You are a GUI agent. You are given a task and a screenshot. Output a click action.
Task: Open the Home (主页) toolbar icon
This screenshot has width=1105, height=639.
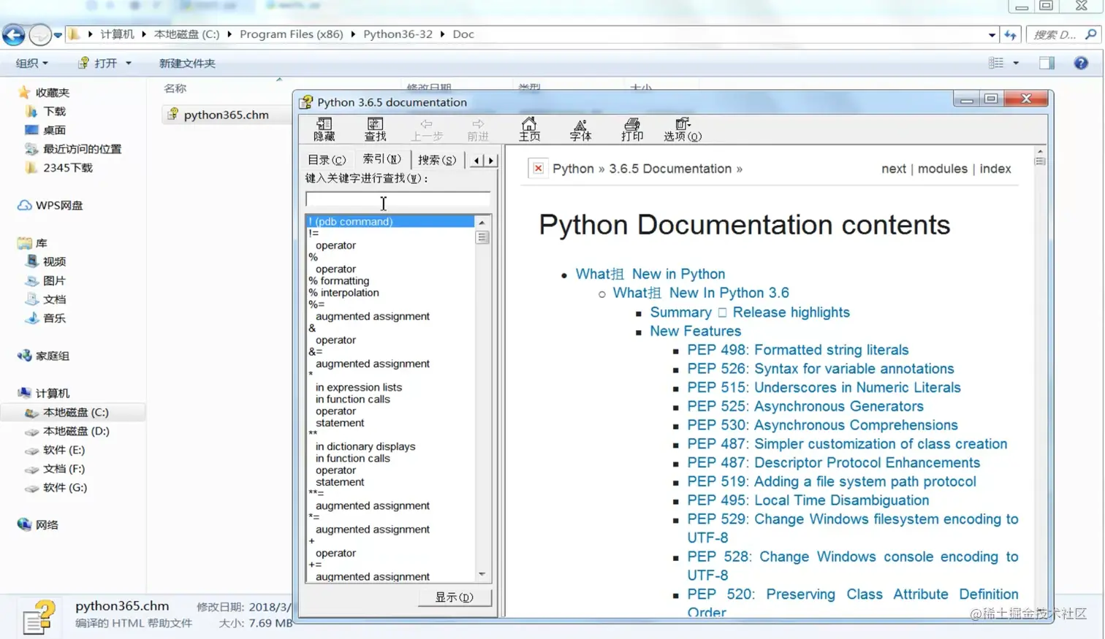point(529,129)
